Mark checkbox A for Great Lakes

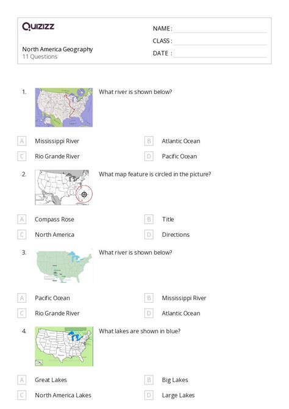(x=22, y=380)
